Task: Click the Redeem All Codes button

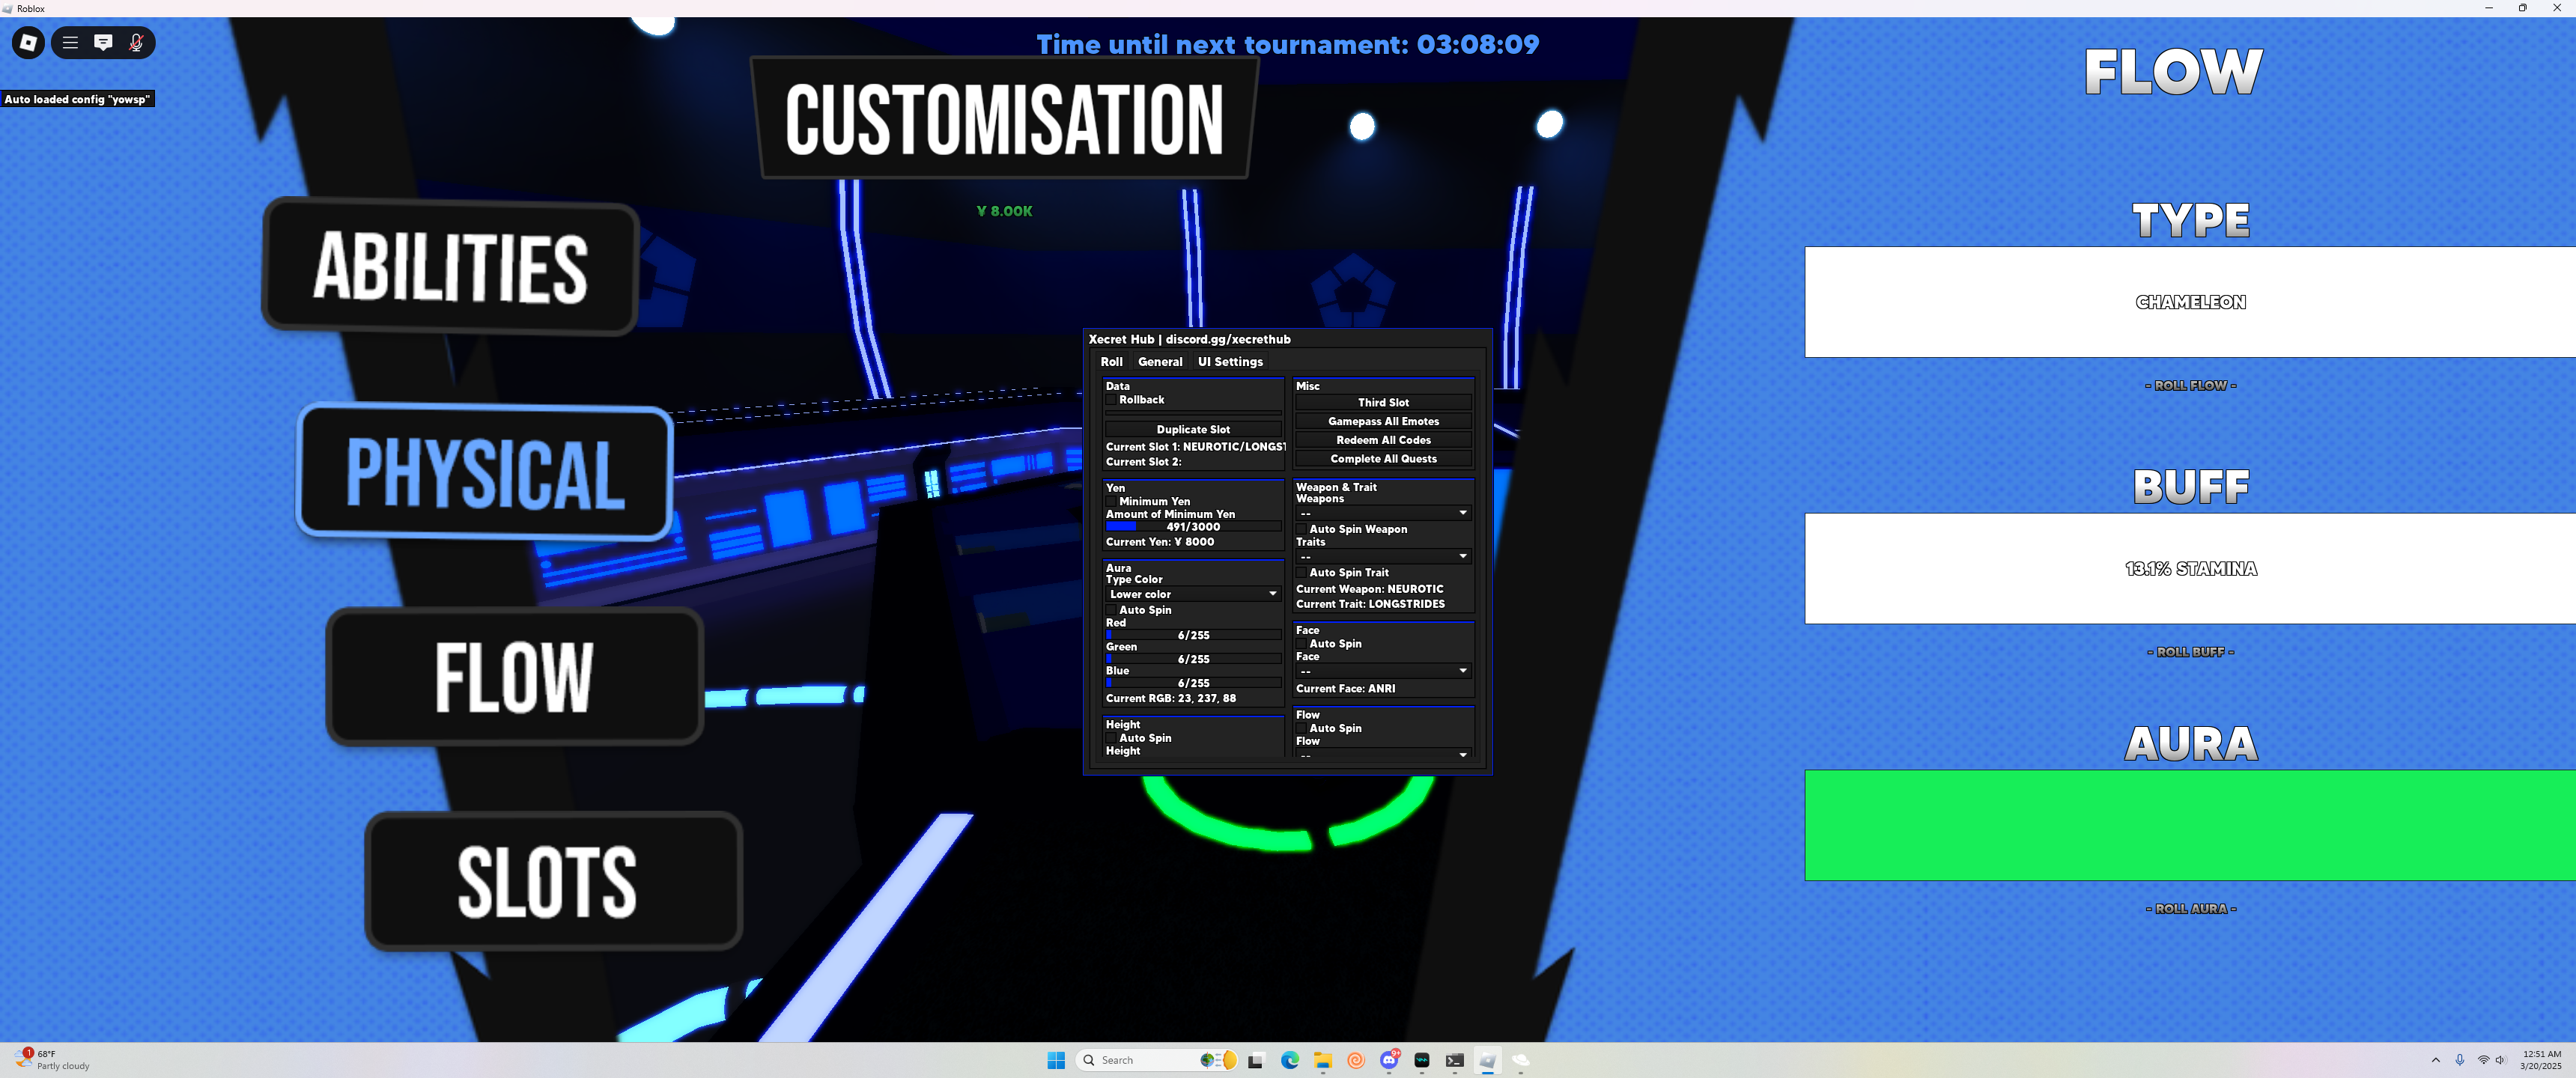Action: coord(1383,440)
